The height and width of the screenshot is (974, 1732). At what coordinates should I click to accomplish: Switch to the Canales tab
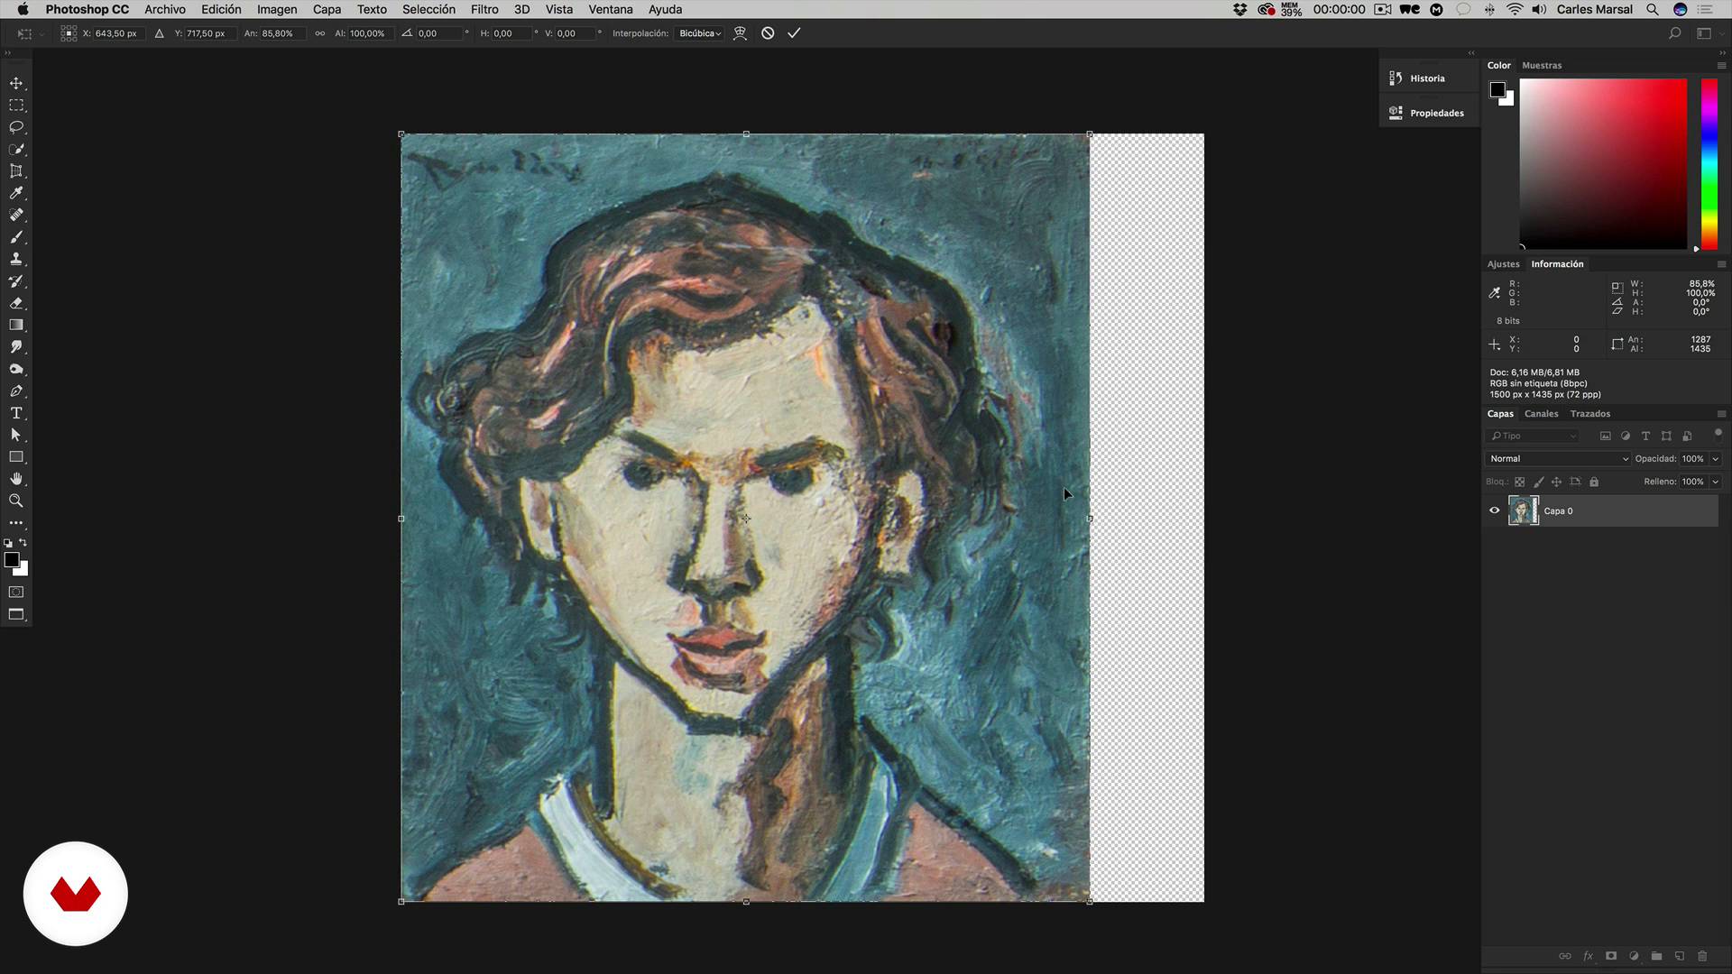tap(1541, 414)
